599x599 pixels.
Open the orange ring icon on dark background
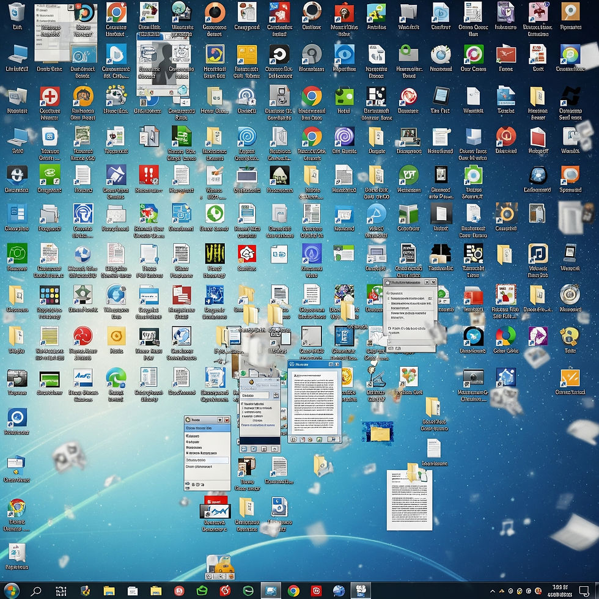click(x=506, y=213)
